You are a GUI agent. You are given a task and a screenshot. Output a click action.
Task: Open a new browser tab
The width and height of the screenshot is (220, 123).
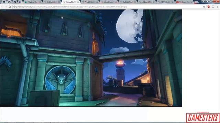click(197, 2)
